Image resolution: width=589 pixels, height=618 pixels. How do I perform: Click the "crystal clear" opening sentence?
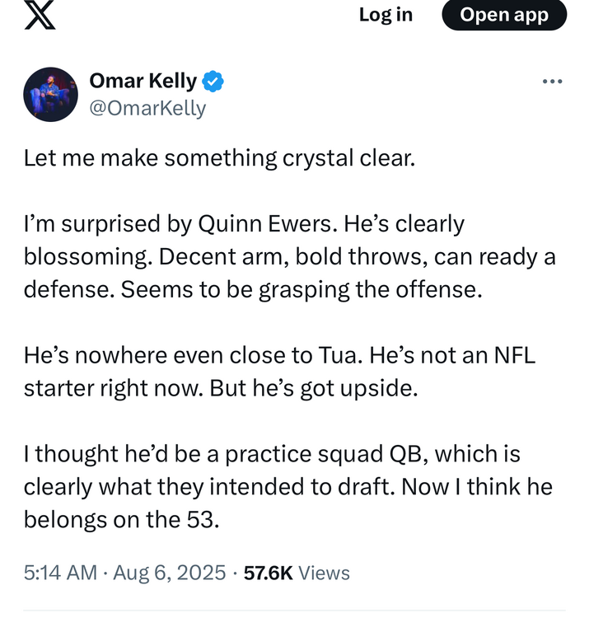(218, 157)
